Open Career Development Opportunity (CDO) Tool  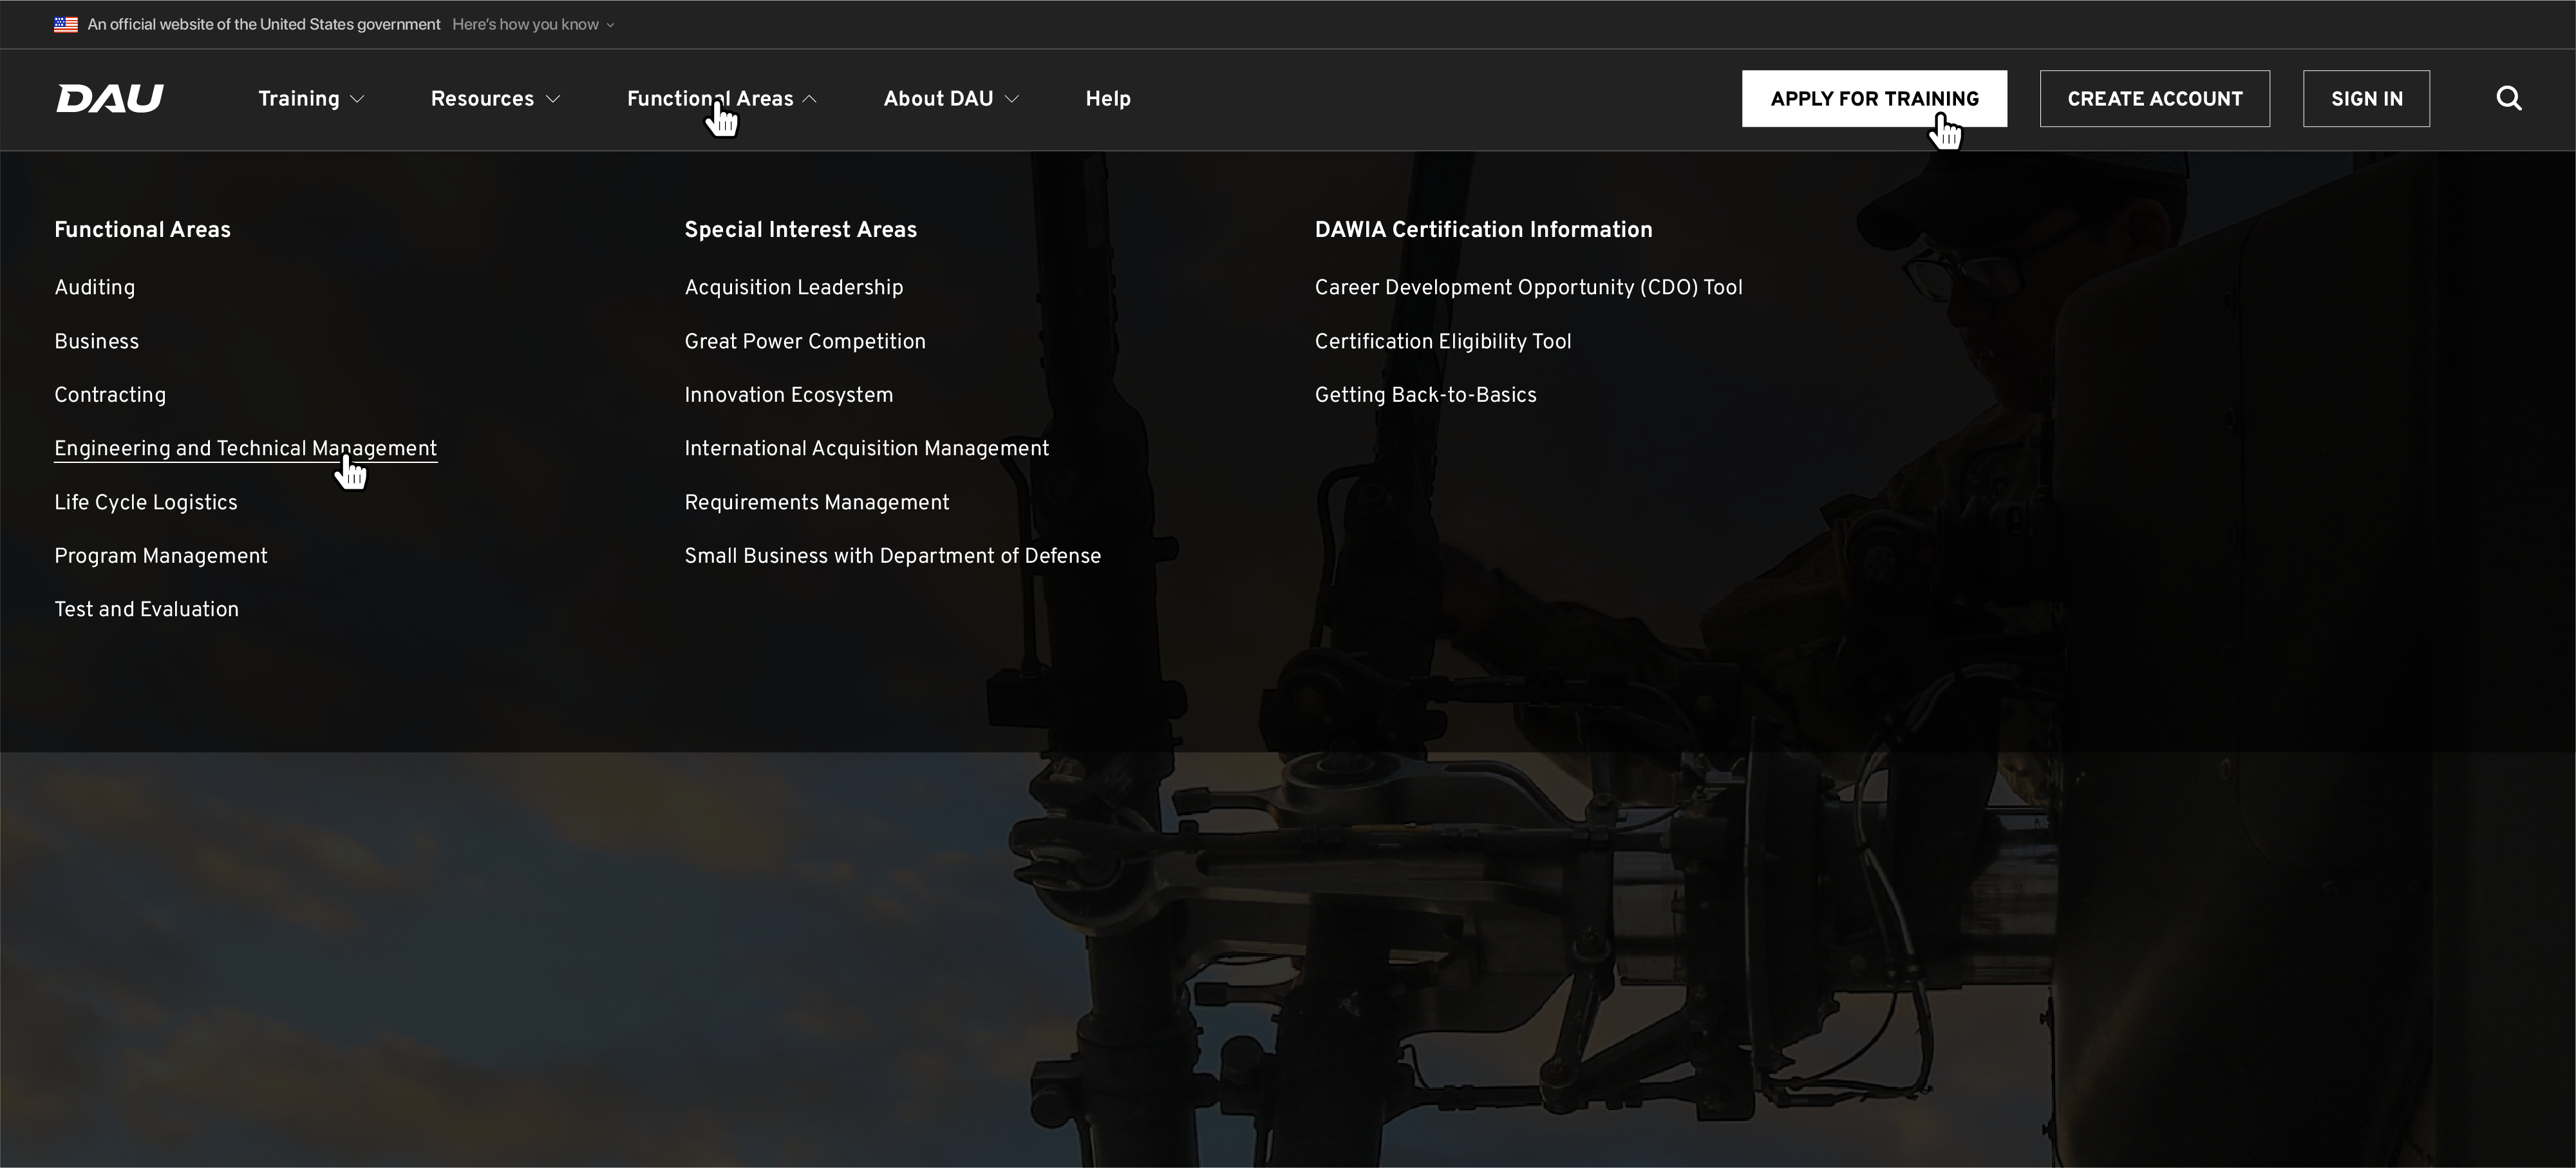click(1529, 287)
